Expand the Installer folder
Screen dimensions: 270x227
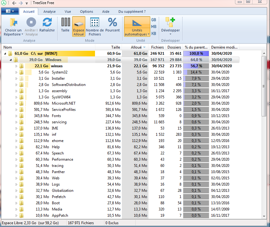point(16,78)
